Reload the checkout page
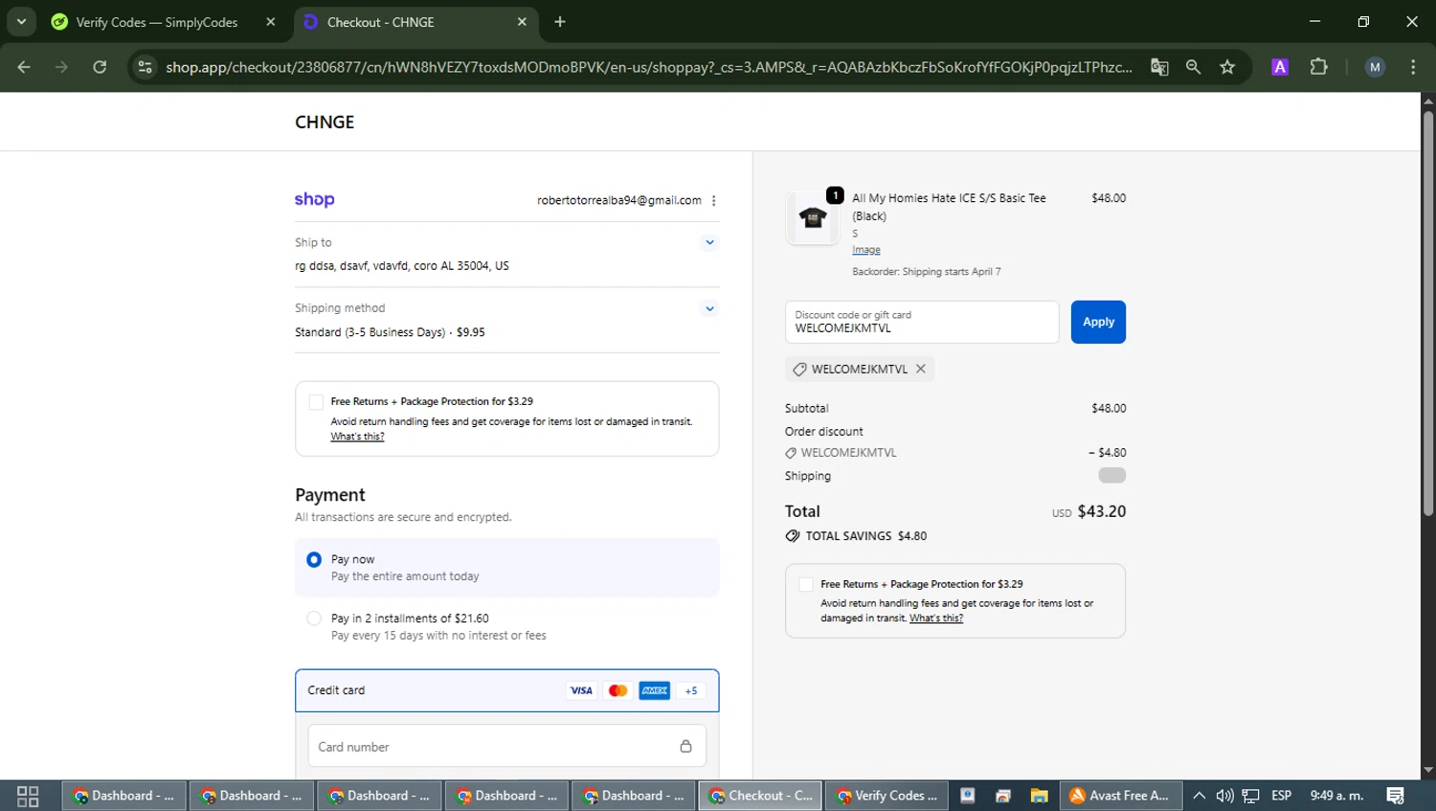 click(x=100, y=67)
